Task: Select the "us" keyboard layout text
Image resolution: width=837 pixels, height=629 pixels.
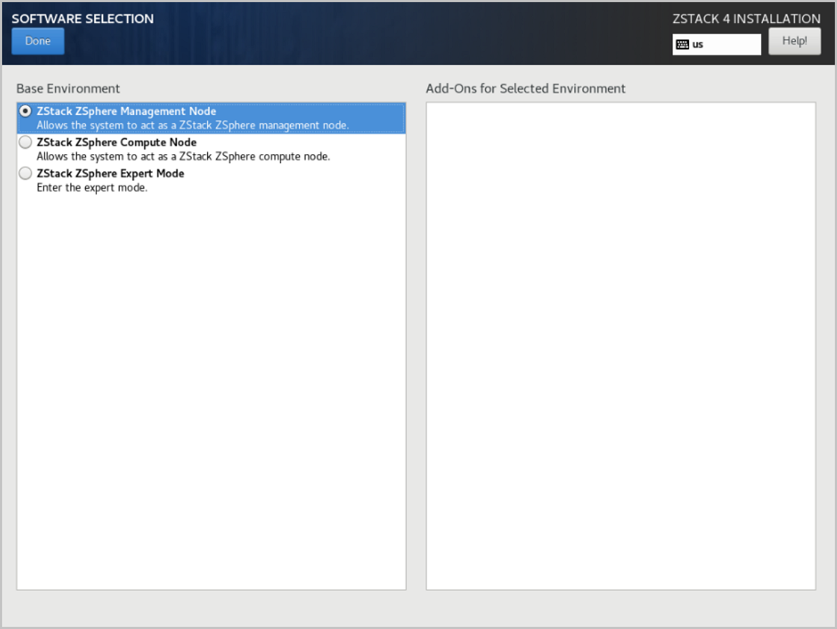Action: coord(697,44)
